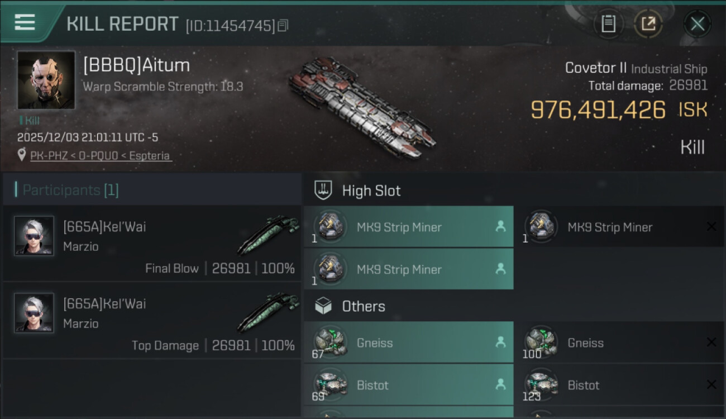The height and width of the screenshot is (419, 726).
Task: Open the clipboard notes icon
Action: (x=608, y=24)
